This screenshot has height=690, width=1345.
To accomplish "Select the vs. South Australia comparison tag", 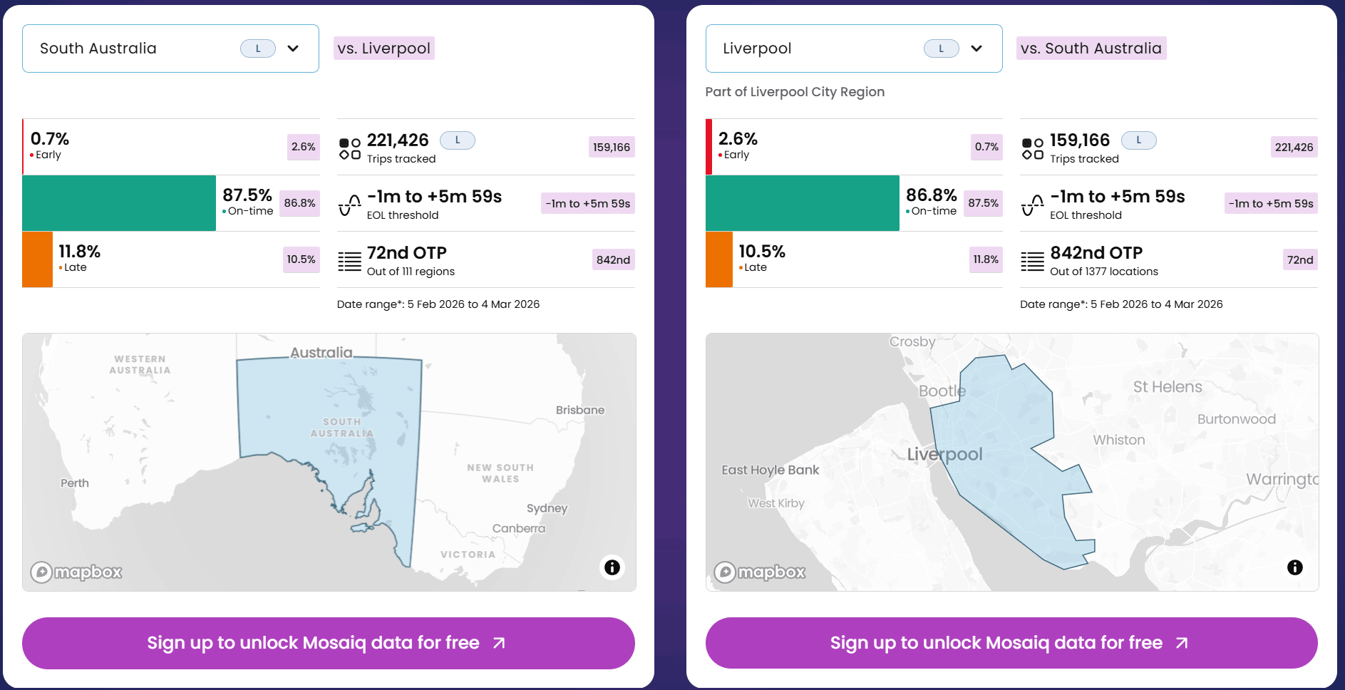I will click(x=1091, y=48).
